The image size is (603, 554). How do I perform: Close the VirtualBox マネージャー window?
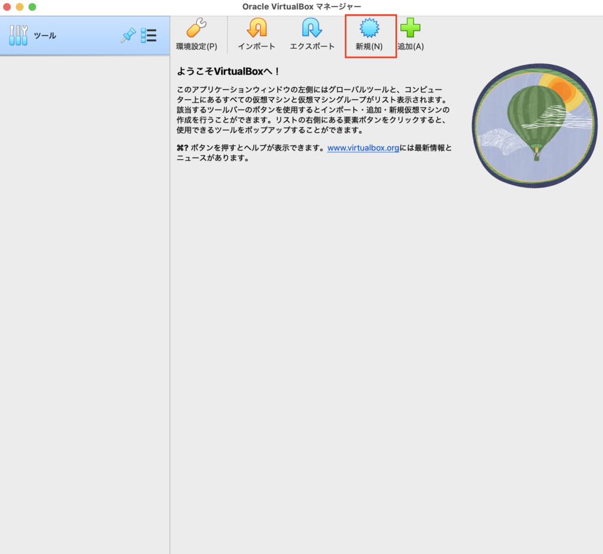(7, 7)
